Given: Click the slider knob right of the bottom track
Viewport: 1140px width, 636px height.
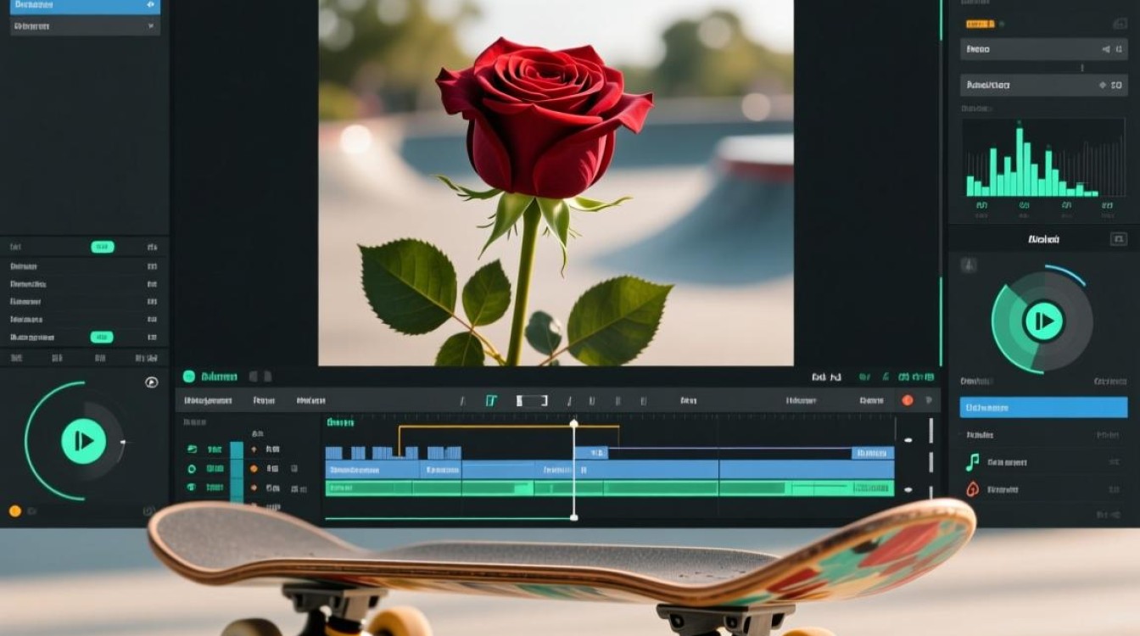Looking at the screenshot, I should tap(908, 490).
